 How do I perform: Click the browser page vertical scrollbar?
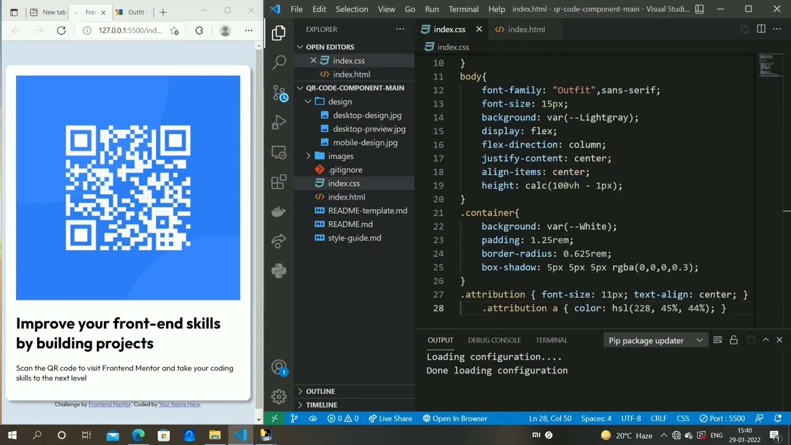pos(259,230)
